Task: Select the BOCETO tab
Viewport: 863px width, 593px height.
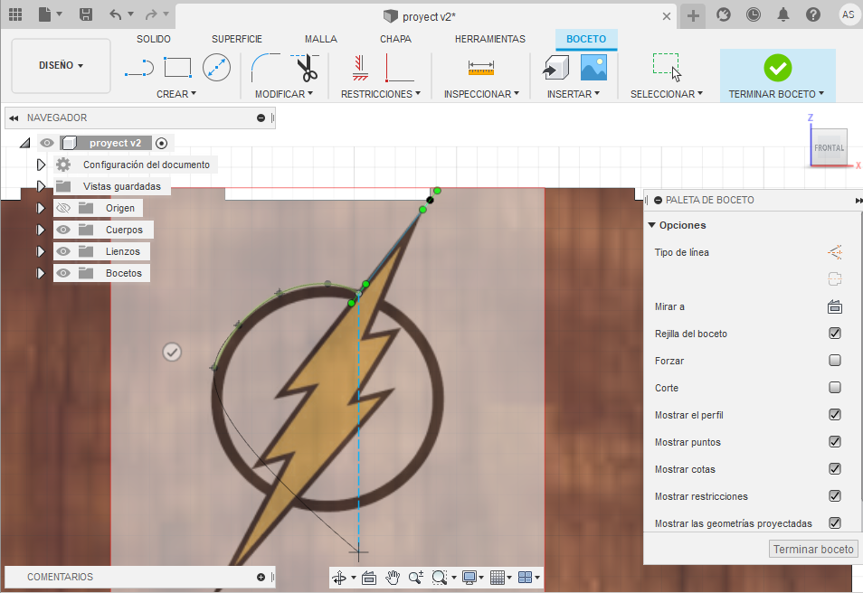Action: point(586,39)
